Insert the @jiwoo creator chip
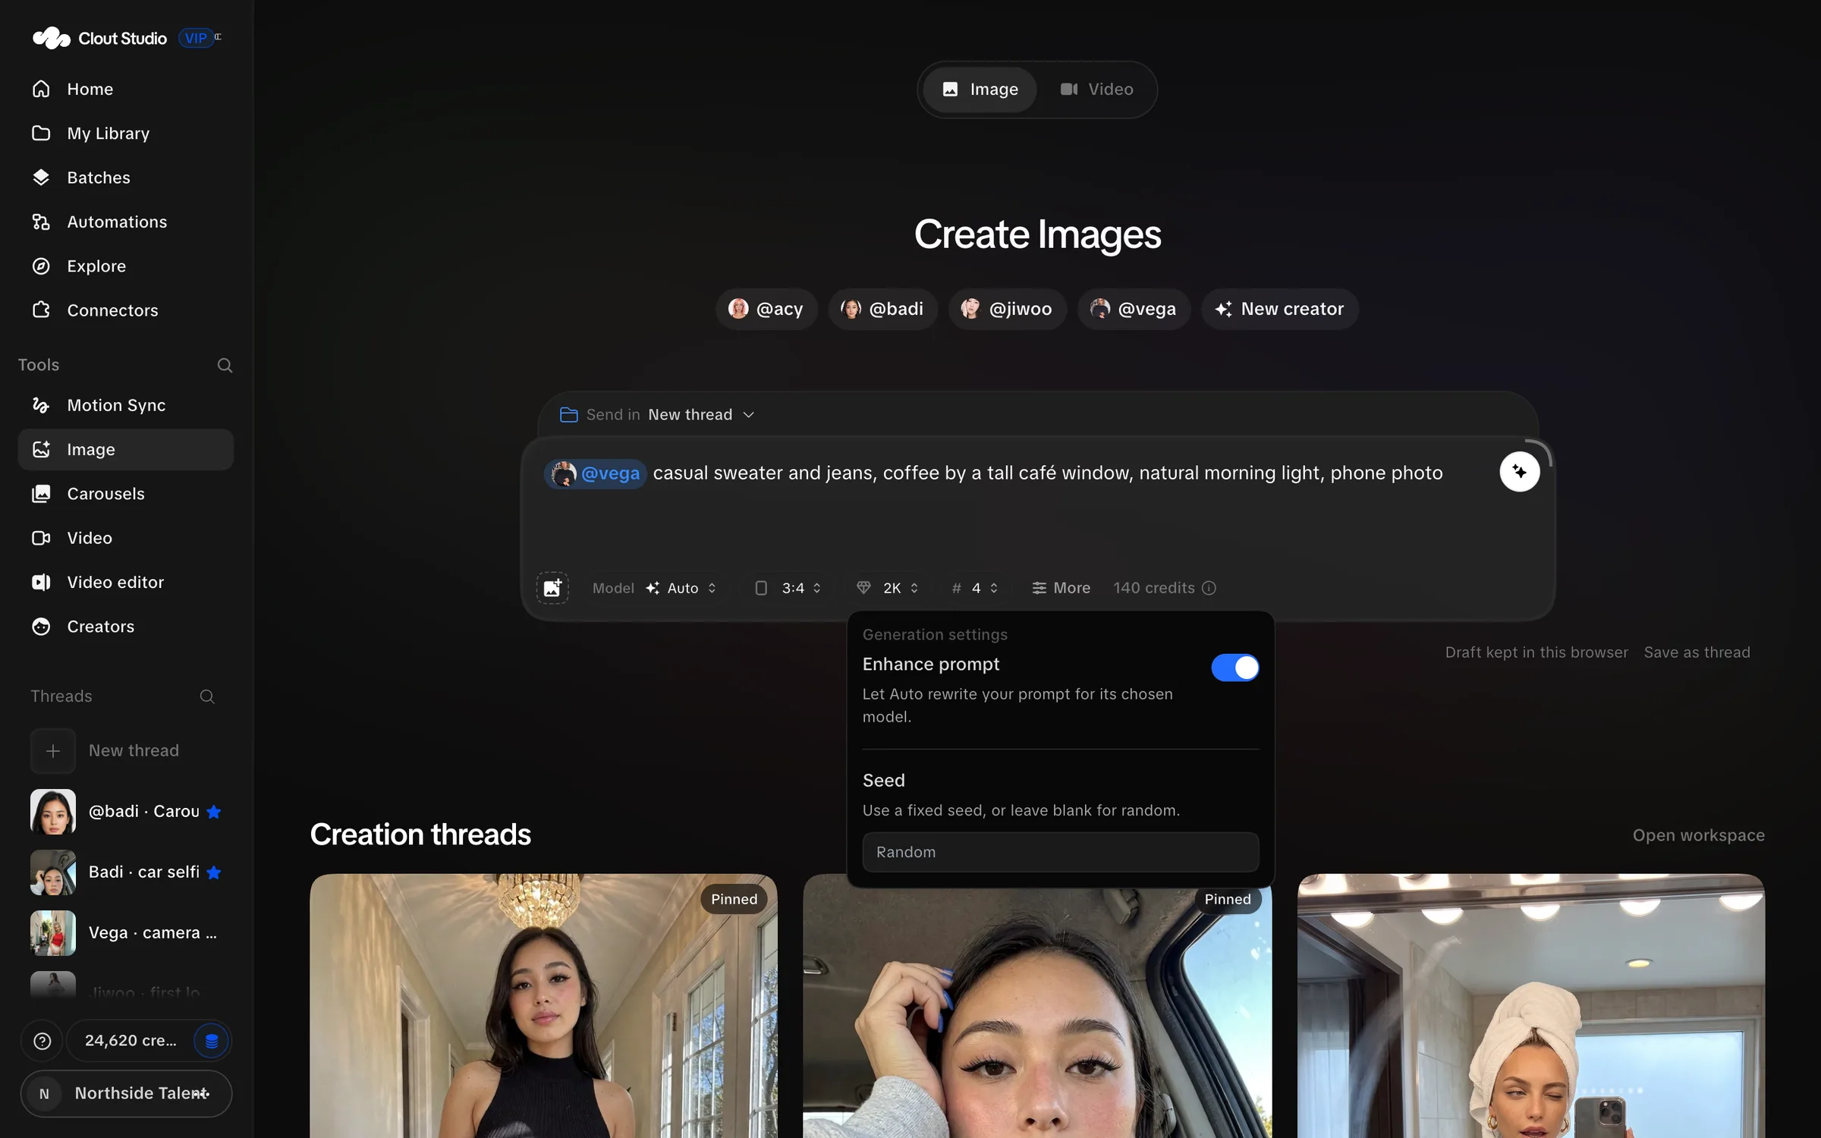This screenshot has width=1821, height=1138. pyautogui.click(x=1007, y=309)
